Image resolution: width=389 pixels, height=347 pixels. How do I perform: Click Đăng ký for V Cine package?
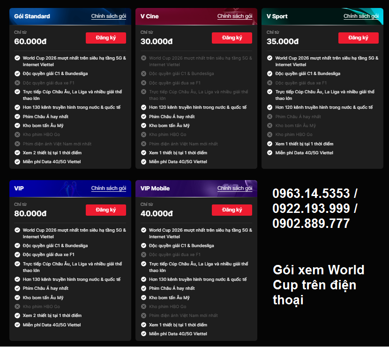click(232, 38)
